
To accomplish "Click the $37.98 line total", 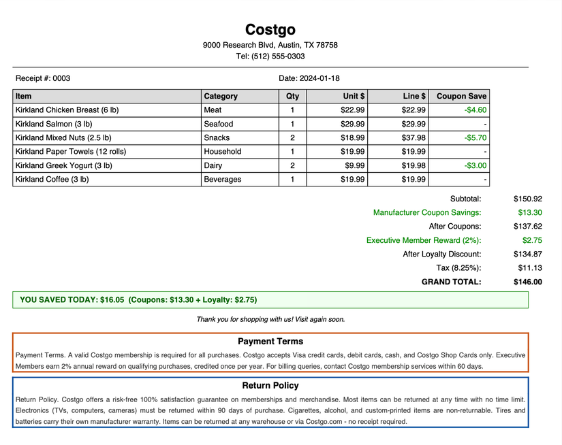I will 413,138.
